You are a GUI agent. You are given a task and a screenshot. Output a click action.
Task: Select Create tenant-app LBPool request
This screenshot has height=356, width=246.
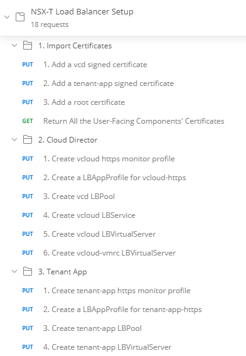coord(92,328)
